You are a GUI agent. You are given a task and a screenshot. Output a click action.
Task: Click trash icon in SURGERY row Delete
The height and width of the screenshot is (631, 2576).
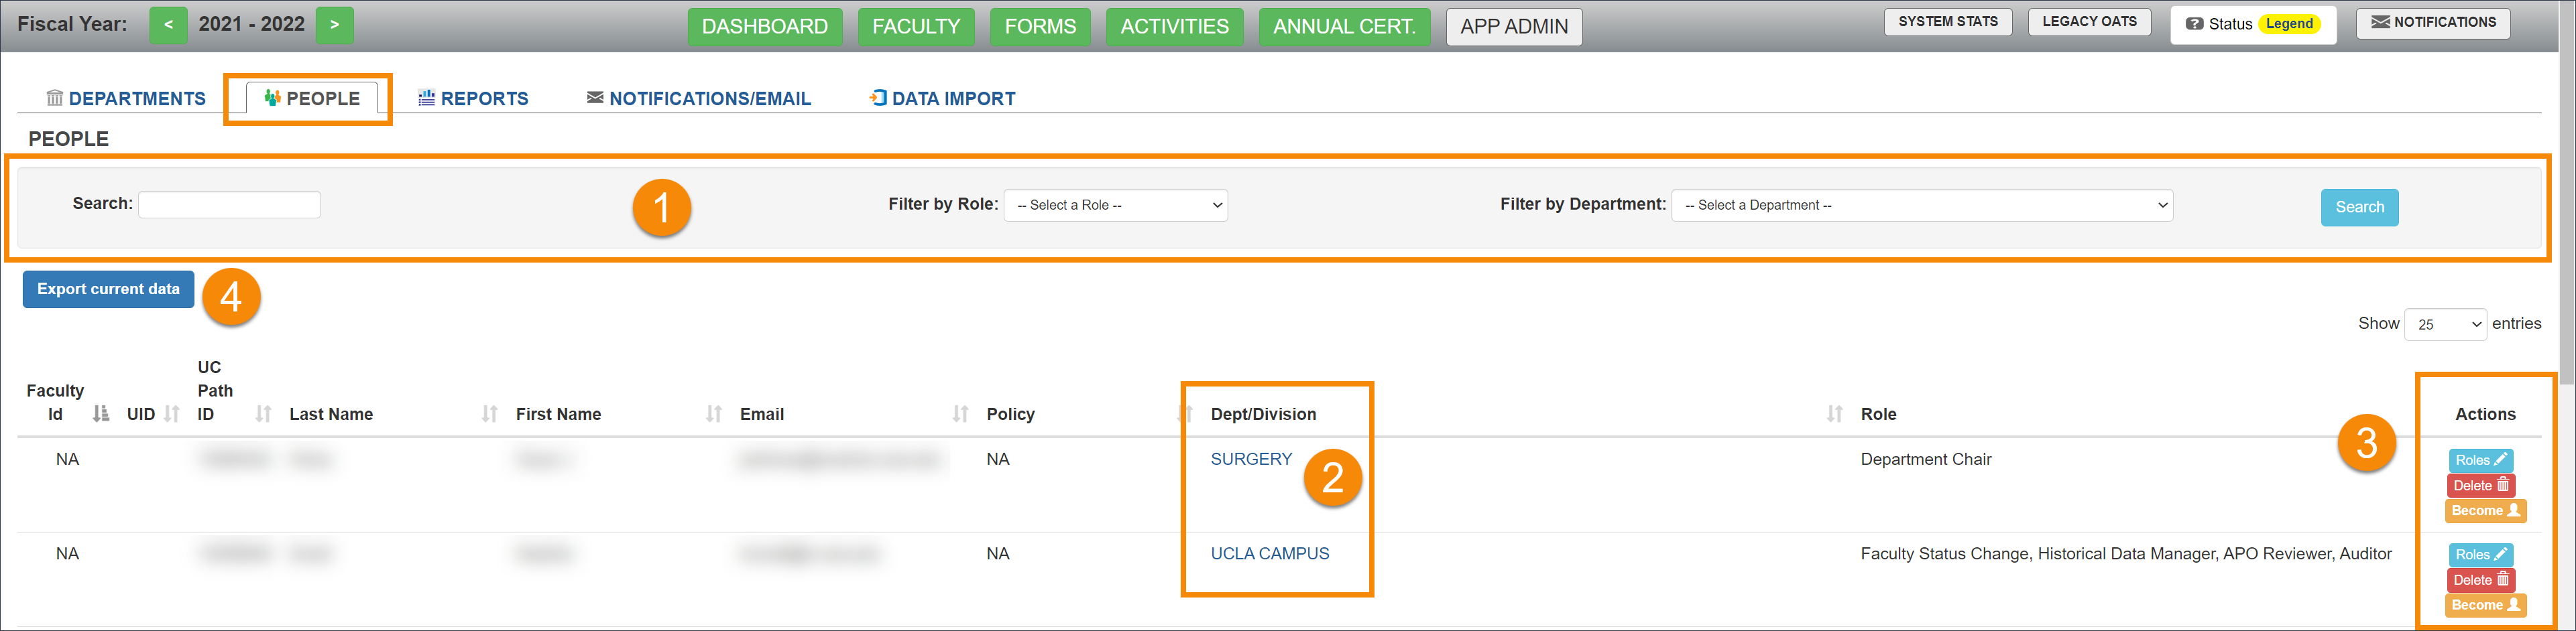[x=2503, y=485]
